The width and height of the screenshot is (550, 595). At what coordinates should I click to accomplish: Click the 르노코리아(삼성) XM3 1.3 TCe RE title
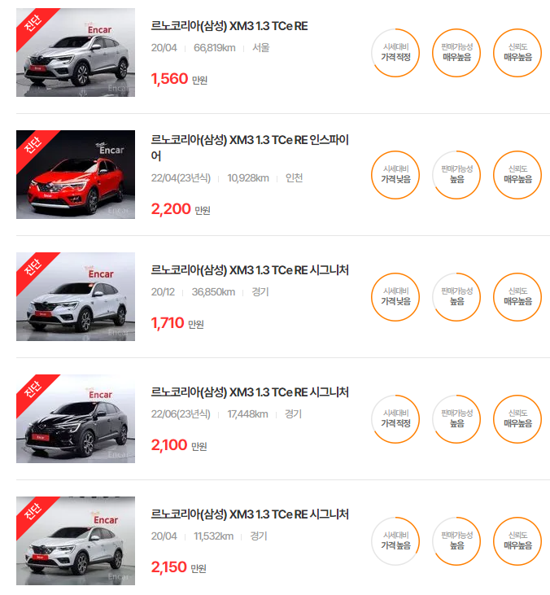pyautogui.click(x=229, y=26)
